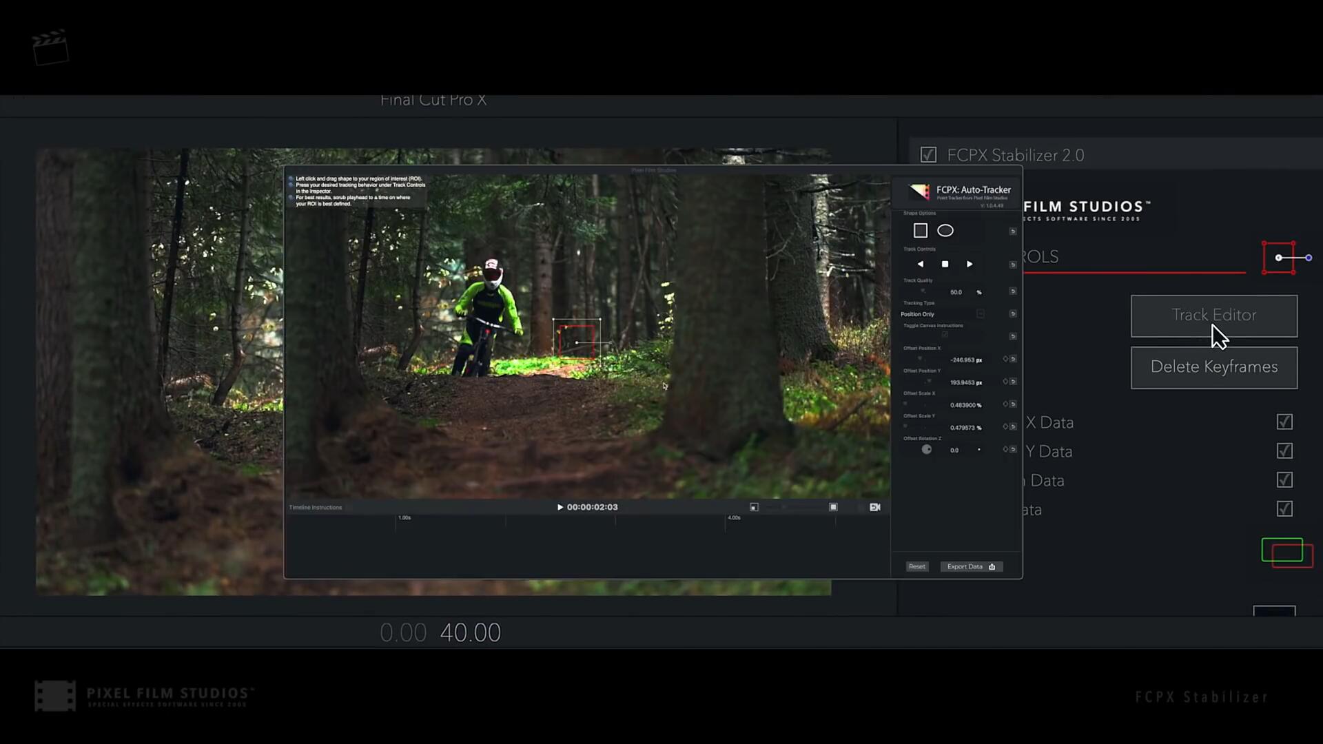Play the Auto-Tracker preview
This screenshot has height=744, width=1323.
click(560, 507)
